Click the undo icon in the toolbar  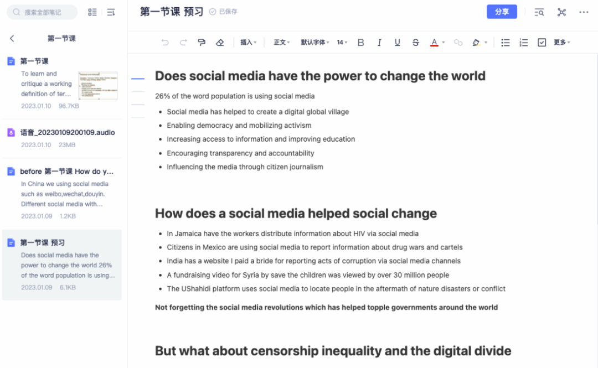point(164,42)
